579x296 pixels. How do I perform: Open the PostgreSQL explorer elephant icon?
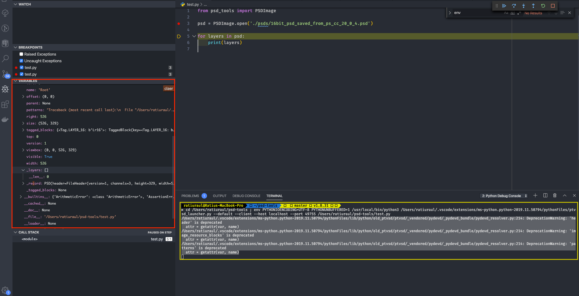click(5, 43)
